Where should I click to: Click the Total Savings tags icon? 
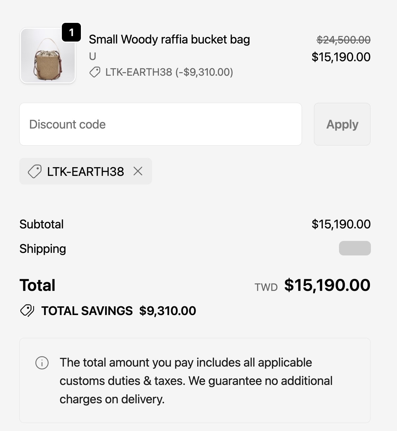coord(27,311)
